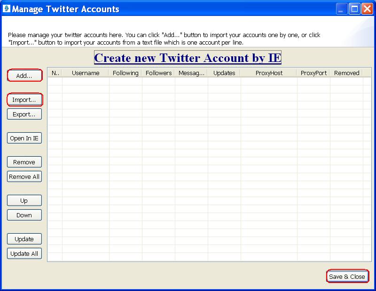Sort by the Removed column header
This screenshot has height=291, width=376.
346,73
